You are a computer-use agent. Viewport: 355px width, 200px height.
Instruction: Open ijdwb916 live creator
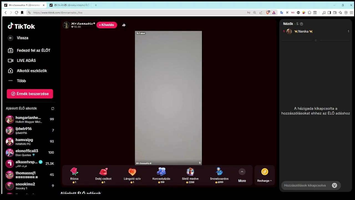tap(30, 131)
